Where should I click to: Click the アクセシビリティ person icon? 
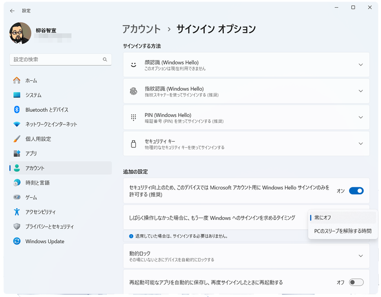(x=17, y=212)
